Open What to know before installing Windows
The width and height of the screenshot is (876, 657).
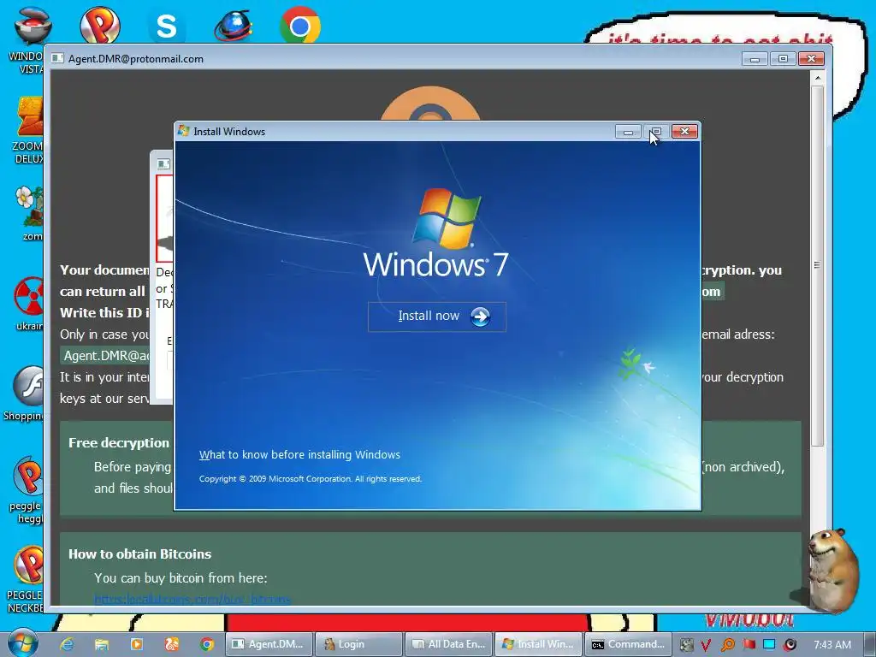coord(299,455)
